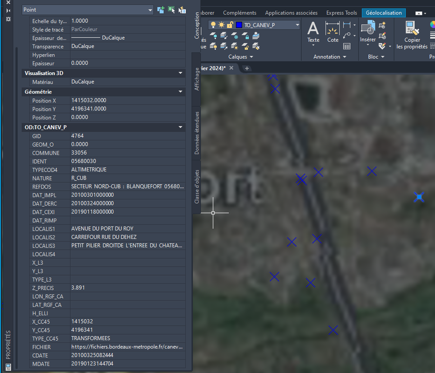435x373 pixels.
Task: Open the Properties palette gear settings icon
Action: click(x=8, y=19)
